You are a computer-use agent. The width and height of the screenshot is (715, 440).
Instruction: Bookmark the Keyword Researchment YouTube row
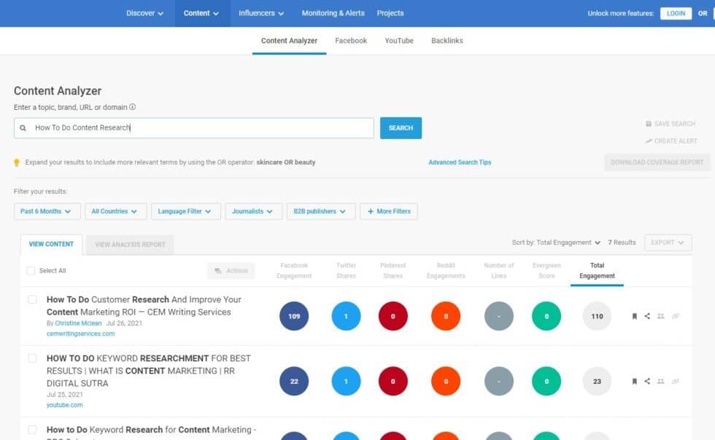click(634, 381)
